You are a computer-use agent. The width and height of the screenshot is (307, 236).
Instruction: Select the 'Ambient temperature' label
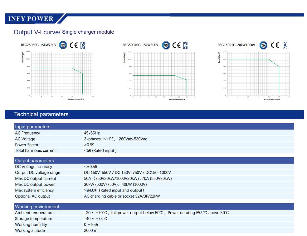34,213
